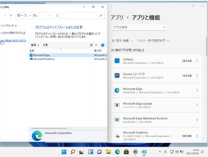Open taskbar Search magnifier
Image resolution: width=208 pixels, height=157 pixels.
click(73, 152)
